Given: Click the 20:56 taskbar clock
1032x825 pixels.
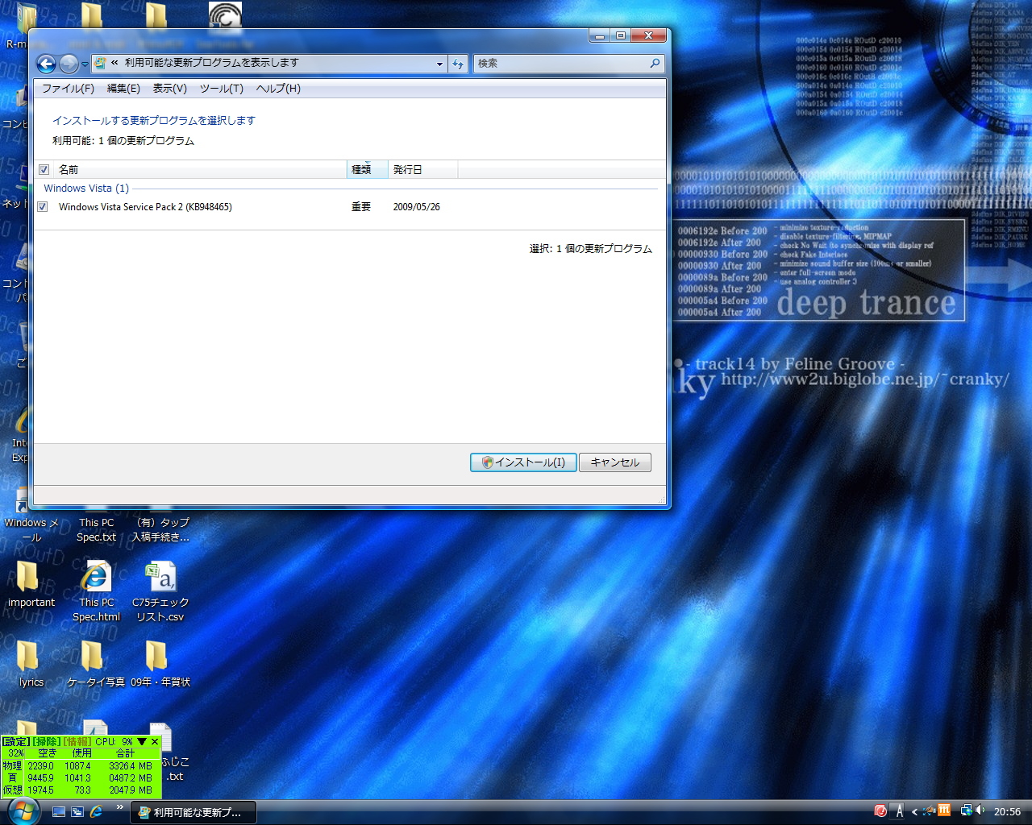Looking at the screenshot, I should [1007, 812].
